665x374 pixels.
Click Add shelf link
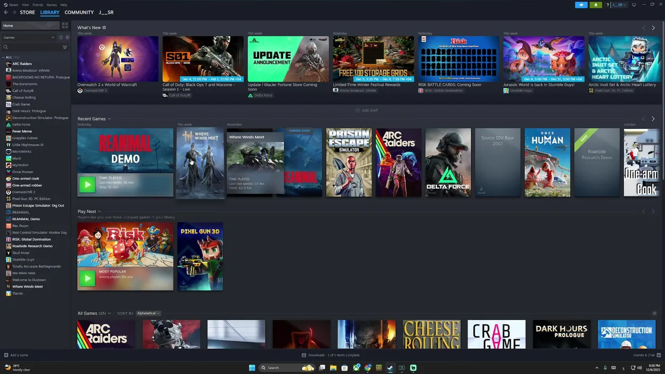[x=366, y=110]
